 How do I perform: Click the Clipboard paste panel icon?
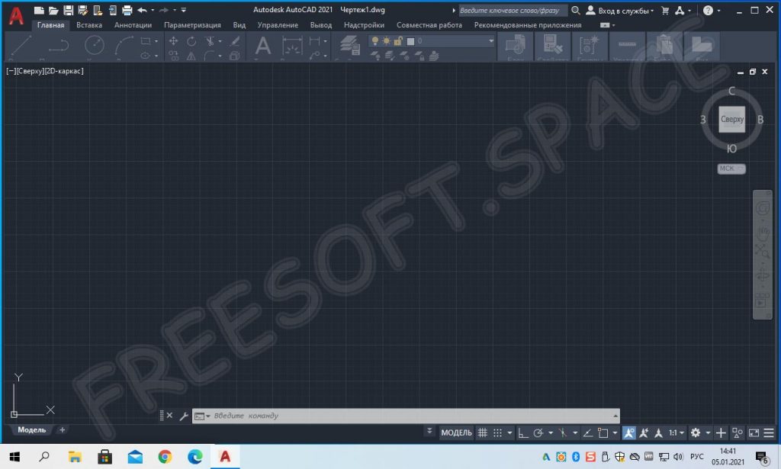tap(664, 45)
